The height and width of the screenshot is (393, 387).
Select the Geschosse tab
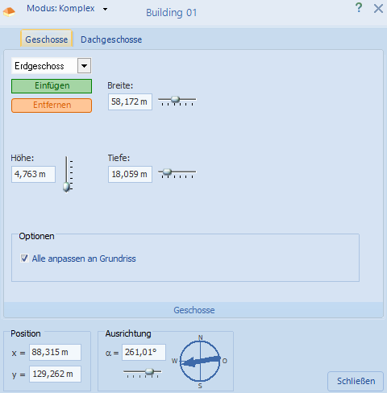point(47,39)
